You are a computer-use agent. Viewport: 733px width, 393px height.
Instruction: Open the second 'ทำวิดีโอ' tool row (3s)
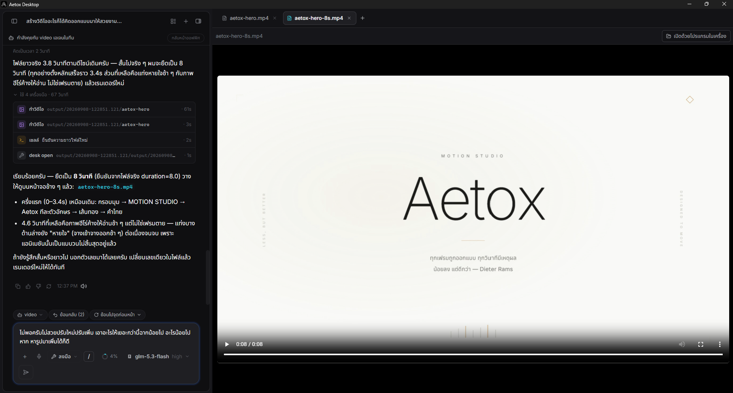pos(104,125)
